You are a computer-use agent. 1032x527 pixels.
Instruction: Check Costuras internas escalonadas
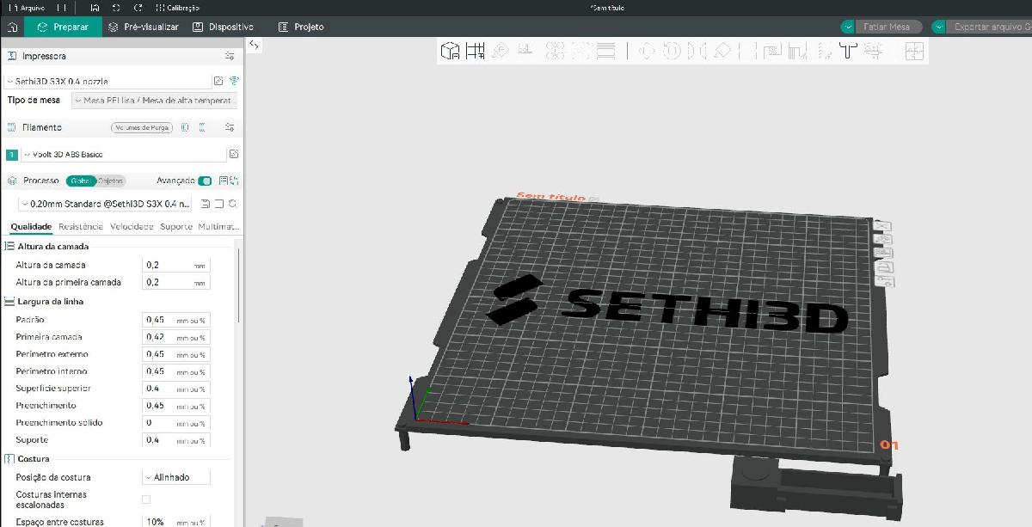click(x=145, y=499)
